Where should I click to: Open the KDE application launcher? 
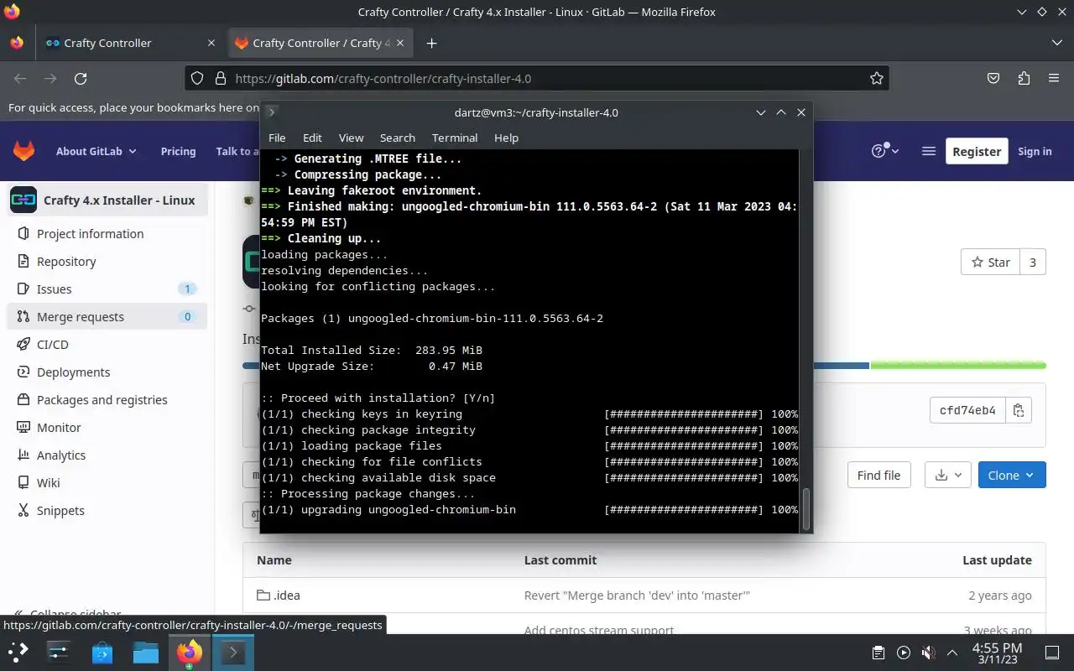(x=18, y=652)
